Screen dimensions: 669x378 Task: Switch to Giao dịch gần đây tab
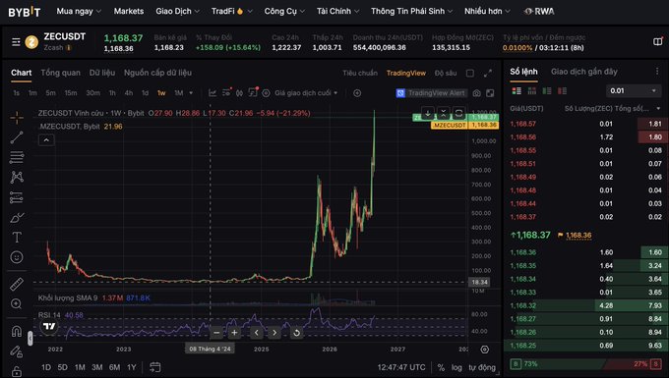click(x=583, y=72)
